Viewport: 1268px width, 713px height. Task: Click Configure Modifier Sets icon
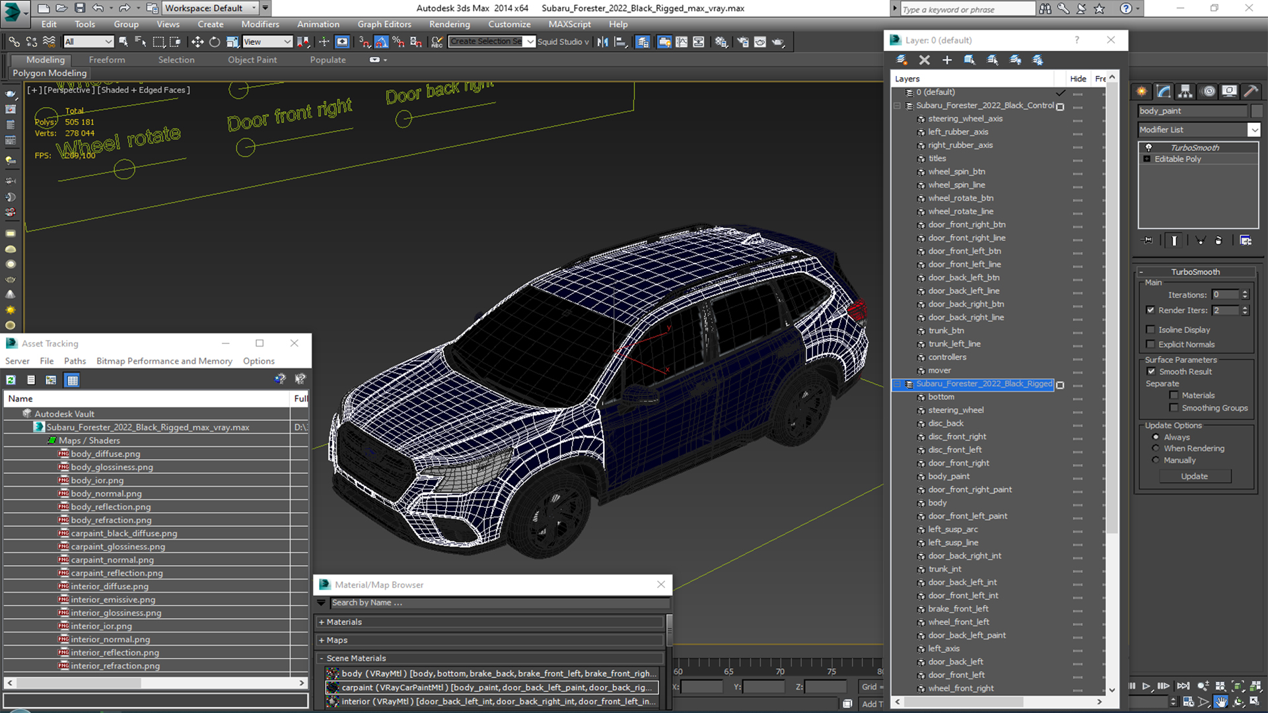tap(1246, 240)
